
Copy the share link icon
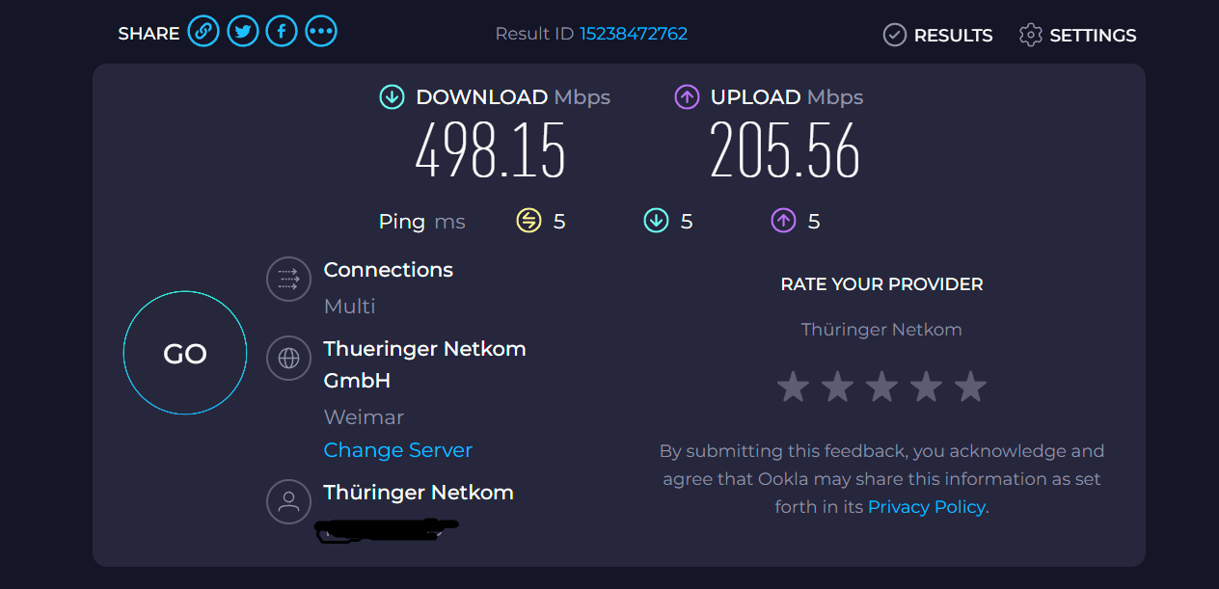point(203,32)
